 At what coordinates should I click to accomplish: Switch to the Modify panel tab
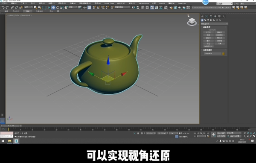pos(207,16)
